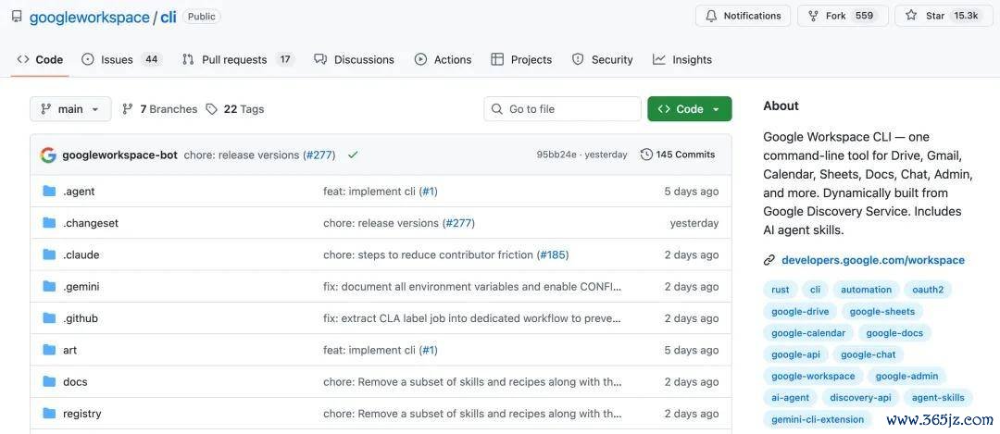Screen dimensions: 1000x434
Task: Click the branch icon next to 7 Branches
Action: 128,109
